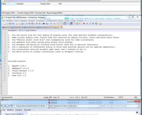
Task: Click the Back button in Control Panel window
Action: coord(3,106)
